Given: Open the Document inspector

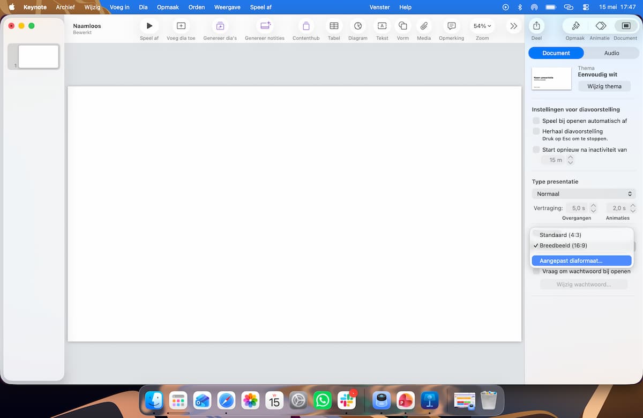Looking at the screenshot, I should point(625,26).
